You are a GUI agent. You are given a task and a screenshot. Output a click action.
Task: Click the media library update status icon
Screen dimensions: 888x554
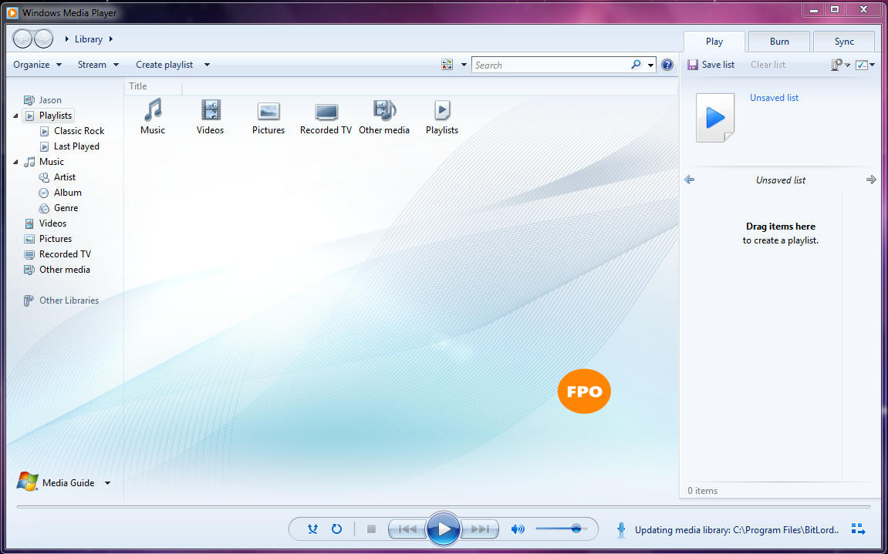pos(621,529)
